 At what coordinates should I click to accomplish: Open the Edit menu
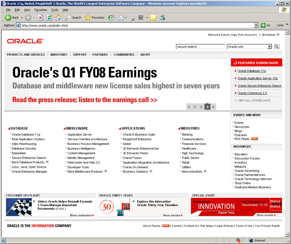17,10
